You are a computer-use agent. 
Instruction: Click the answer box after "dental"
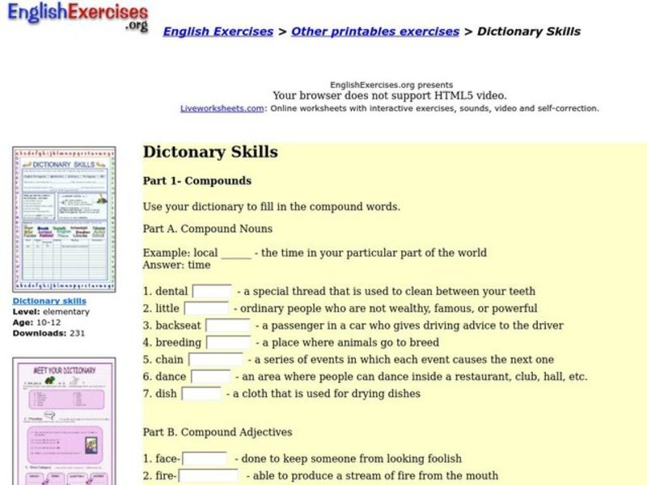coord(210,291)
